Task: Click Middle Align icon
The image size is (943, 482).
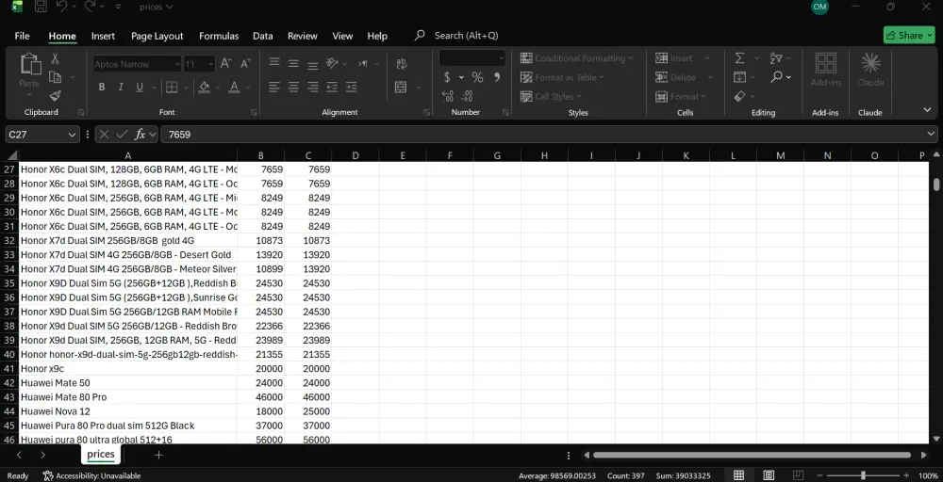Action: pos(293,63)
